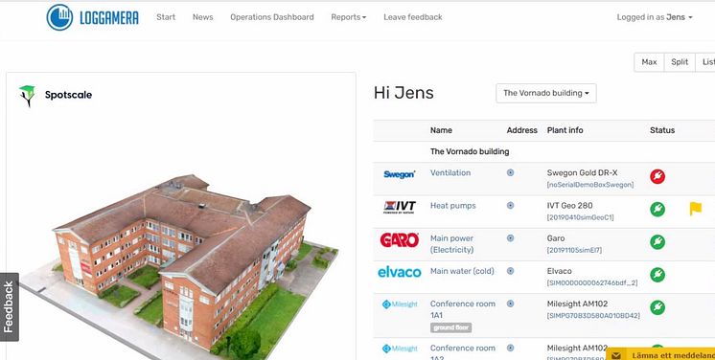Click the ground floor tag
The image size is (715, 360).
(450, 327)
